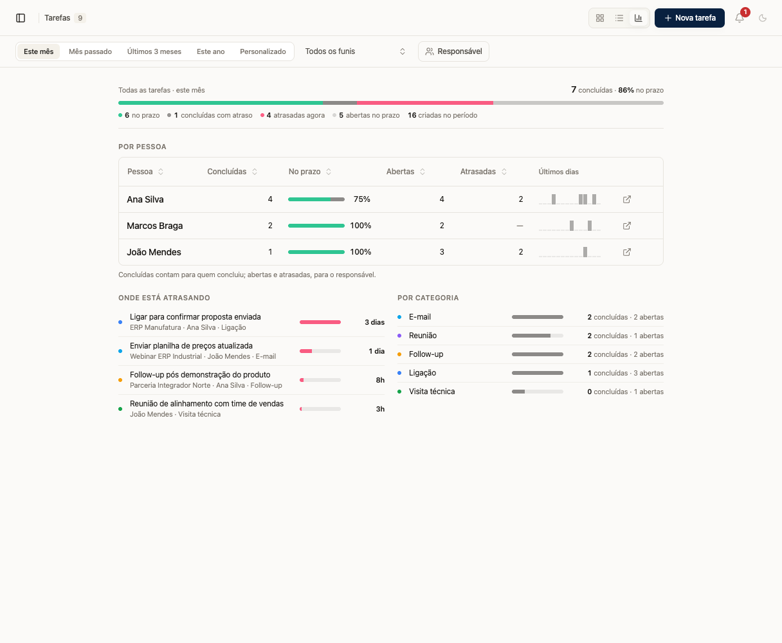This screenshot has height=643, width=782.
Task: Open Ana Silva's external link icon
Action: tap(627, 199)
